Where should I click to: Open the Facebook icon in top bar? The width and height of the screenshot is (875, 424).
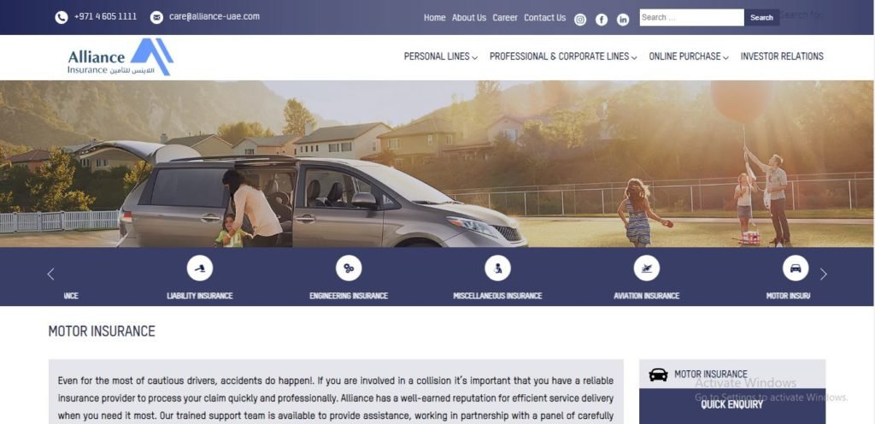pos(602,20)
